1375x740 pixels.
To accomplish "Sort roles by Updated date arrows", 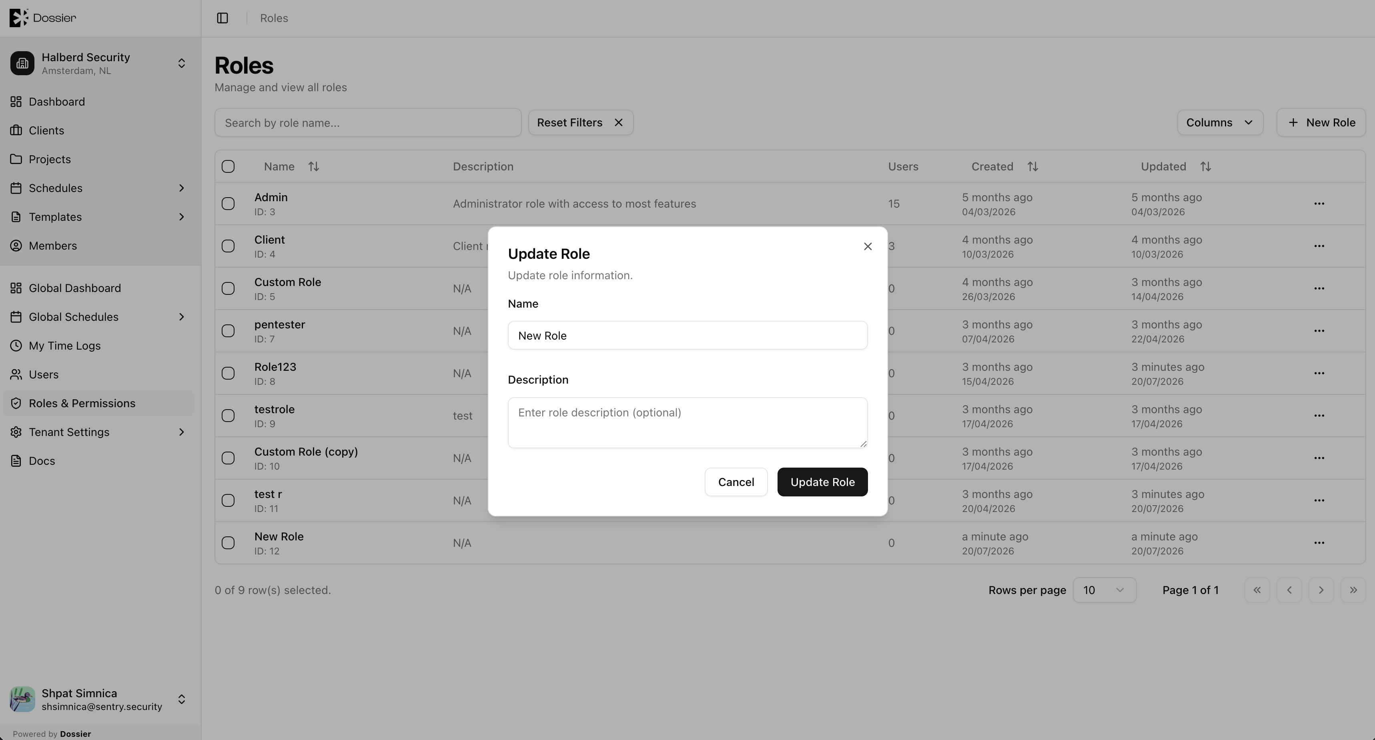I will click(1205, 166).
